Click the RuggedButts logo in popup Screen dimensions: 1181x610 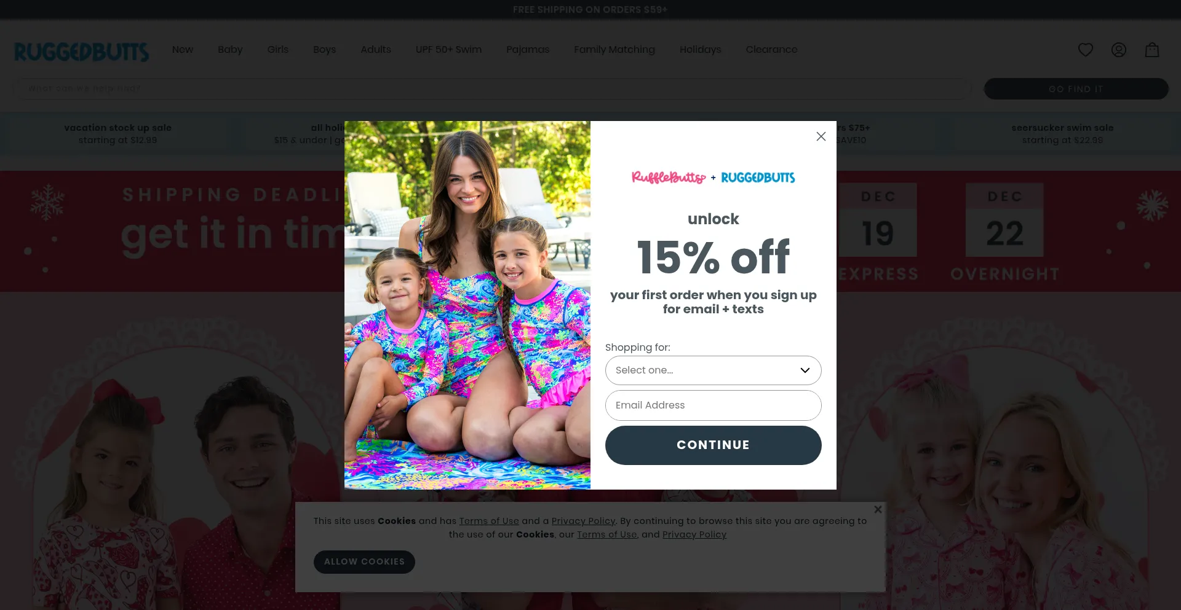pyautogui.click(x=758, y=178)
